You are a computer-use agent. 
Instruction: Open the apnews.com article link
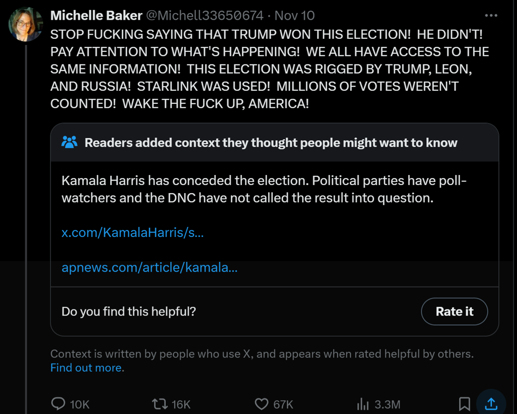(149, 268)
